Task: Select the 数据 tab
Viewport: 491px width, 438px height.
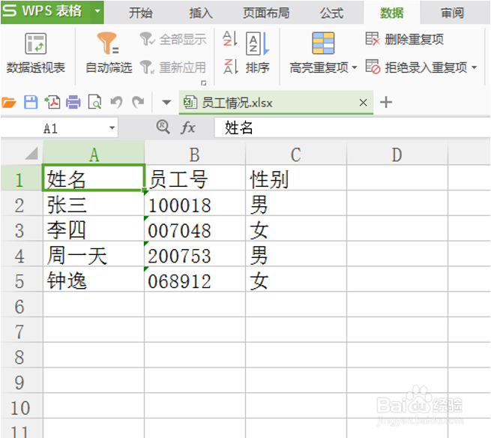Action: click(x=392, y=13)
